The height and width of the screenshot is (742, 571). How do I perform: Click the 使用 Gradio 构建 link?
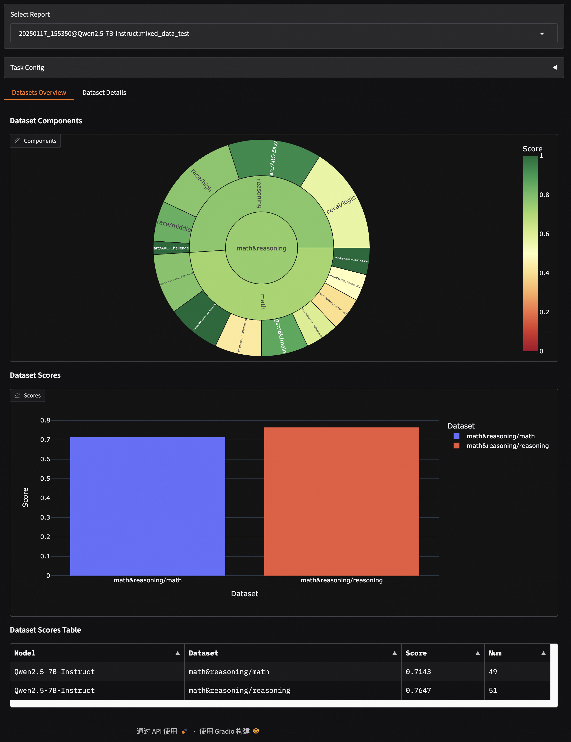click(x=225, y=731)
